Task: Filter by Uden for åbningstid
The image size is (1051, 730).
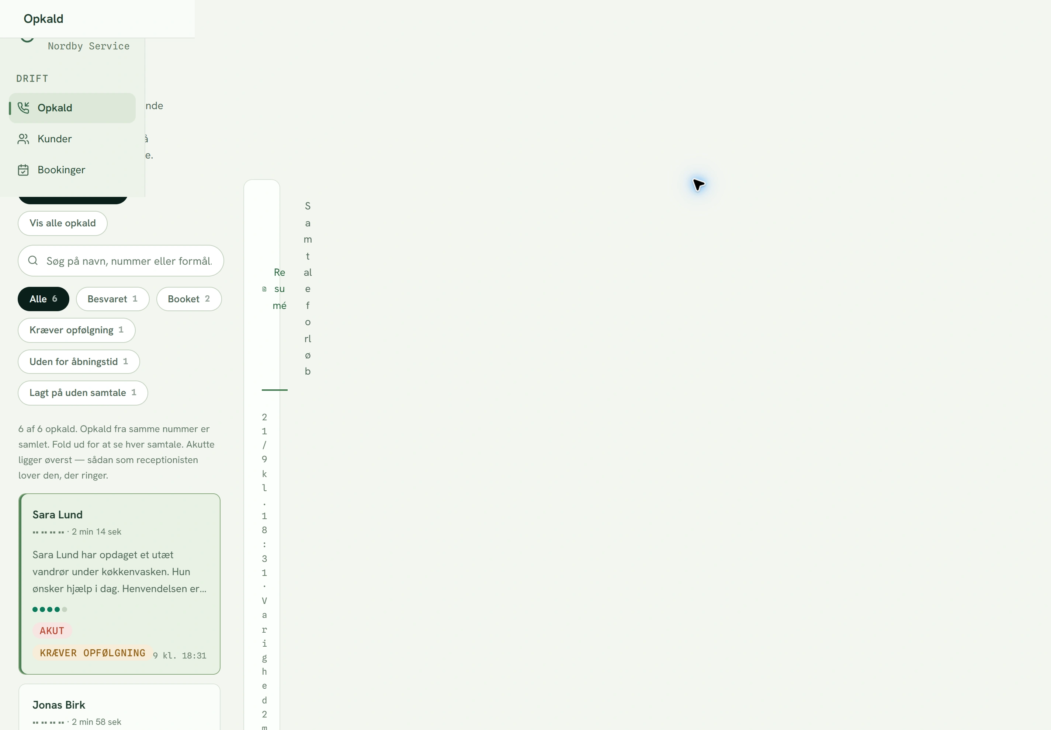Action: pos(79,362)
